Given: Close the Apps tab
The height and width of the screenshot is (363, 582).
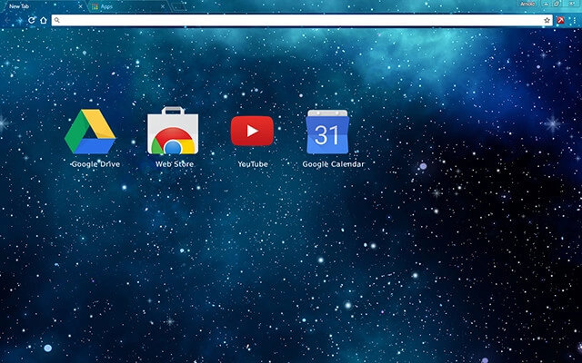Looking at the screenshot, I should (x=163, y=6).
